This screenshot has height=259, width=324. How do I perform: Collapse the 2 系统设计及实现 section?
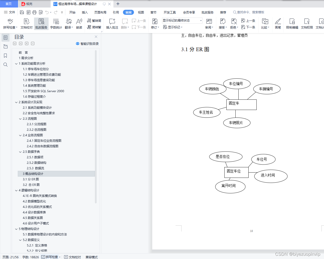(x=16, y=102)
